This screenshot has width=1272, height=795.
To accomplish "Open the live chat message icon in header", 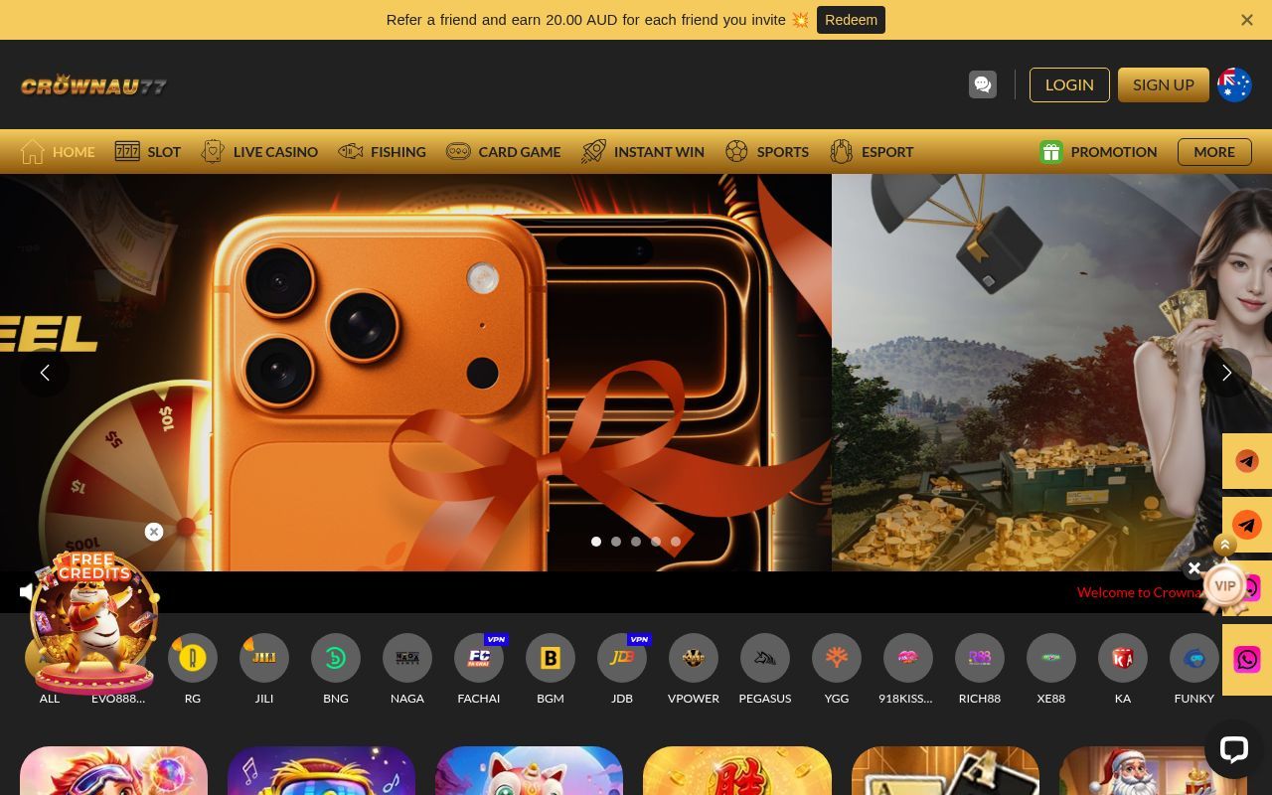I will 983,84.
